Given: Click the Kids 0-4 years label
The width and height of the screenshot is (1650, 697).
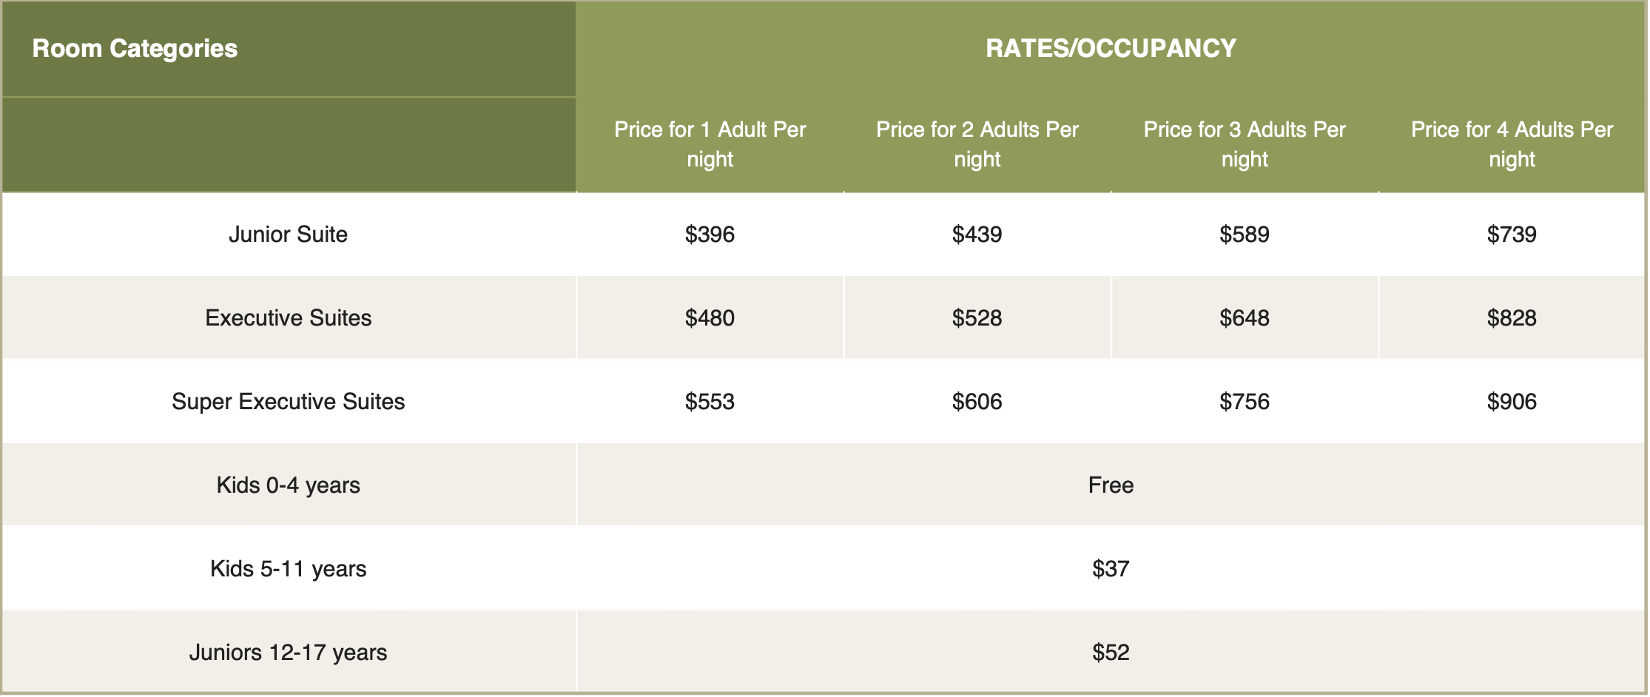Looking at the screenshot, I should point(288,485).
